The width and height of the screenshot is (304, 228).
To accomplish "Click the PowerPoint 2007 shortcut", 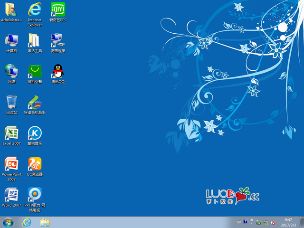I will 11,164.
